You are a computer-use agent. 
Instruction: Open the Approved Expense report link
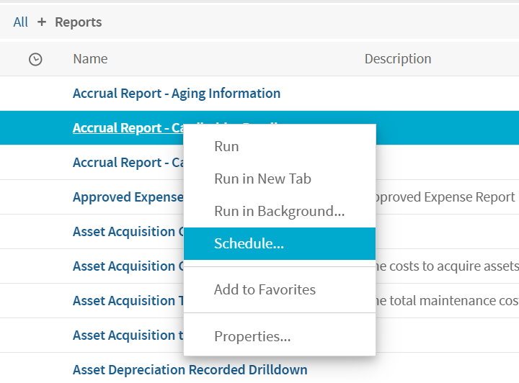[x=127, y=197]
